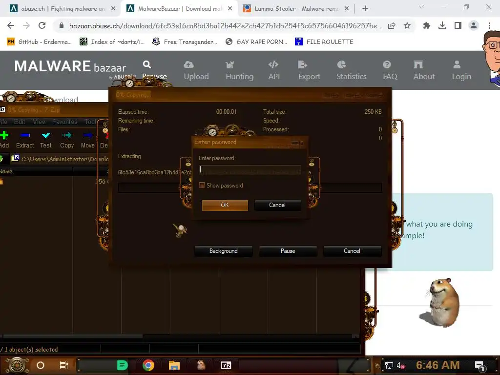Viewport: 500px width, 375px height.
Task: Open Chrome three-dot menu
Action: pos(489,25)
